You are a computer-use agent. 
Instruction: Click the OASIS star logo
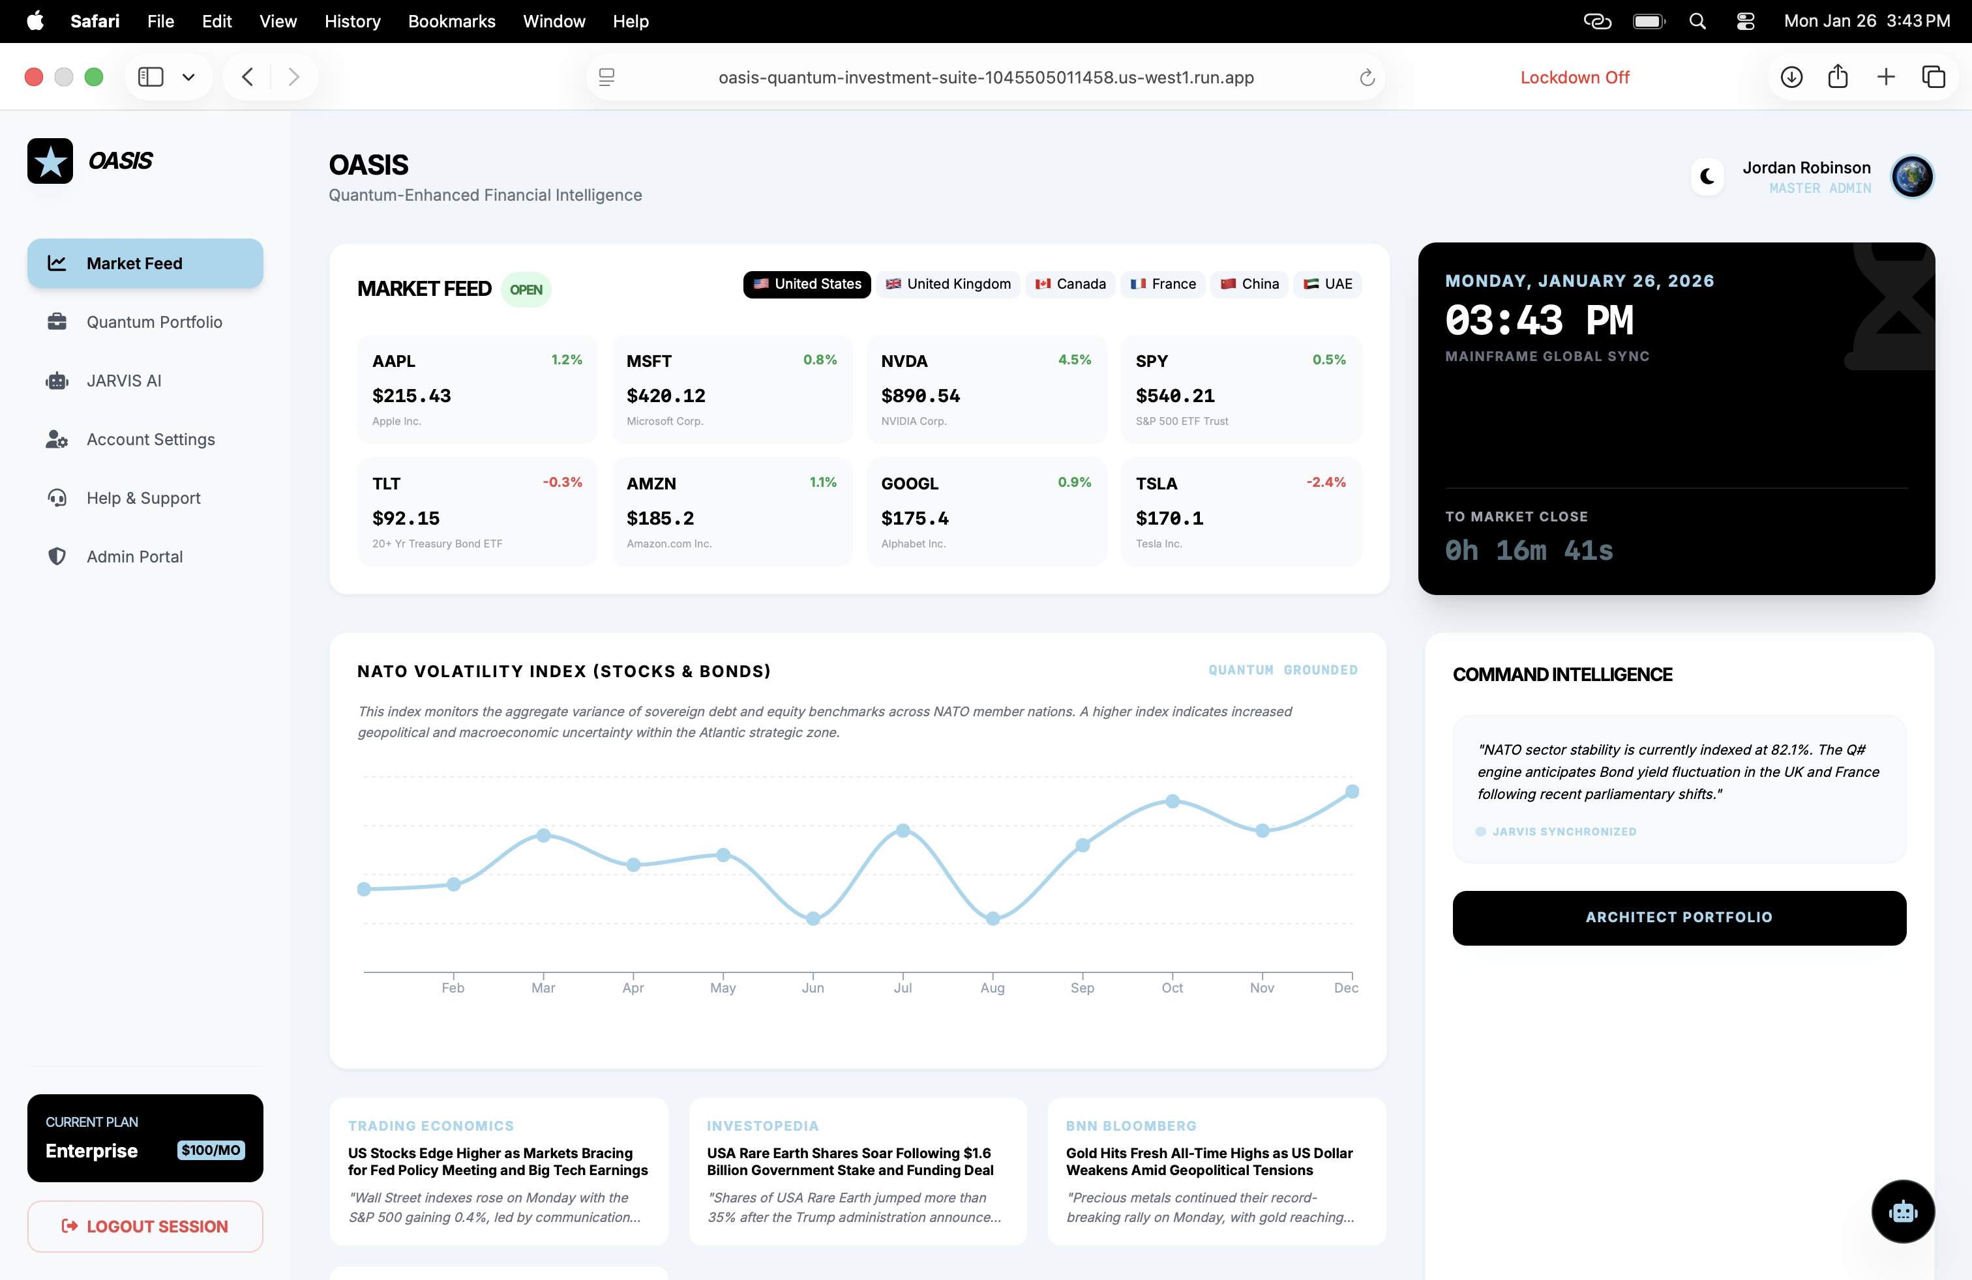click(50, 160)
